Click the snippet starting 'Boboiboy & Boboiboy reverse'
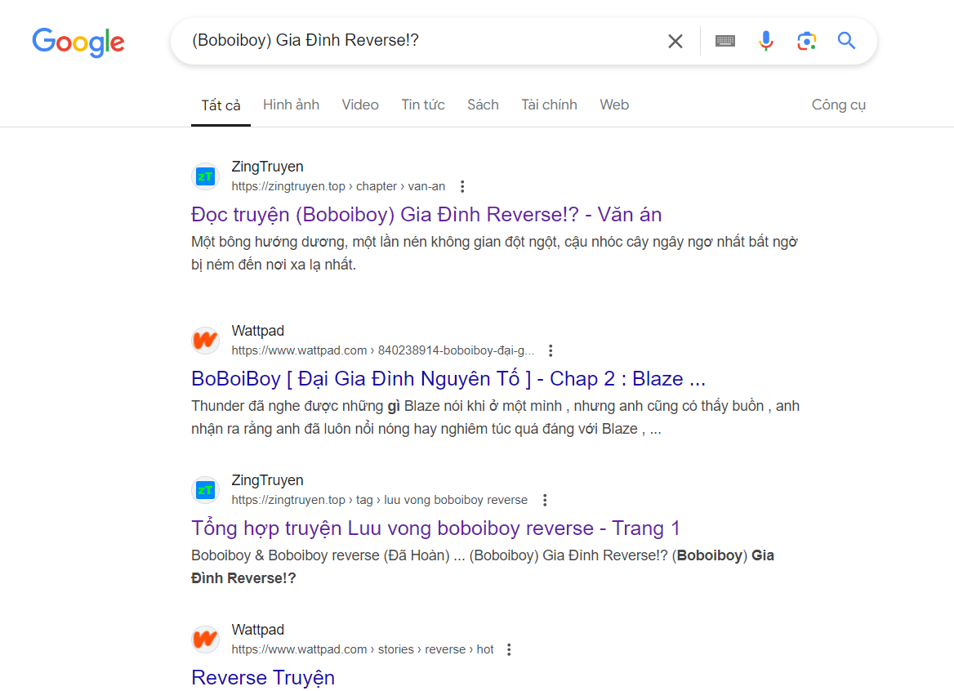This screenshot has height=691, width=954. coord(483,567)
